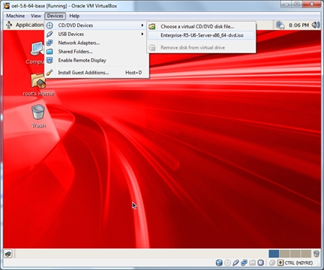Choose a virtual CD/DVD disk file
The height and width of the screenshot is (270, 324).
[x=202, y=26]
